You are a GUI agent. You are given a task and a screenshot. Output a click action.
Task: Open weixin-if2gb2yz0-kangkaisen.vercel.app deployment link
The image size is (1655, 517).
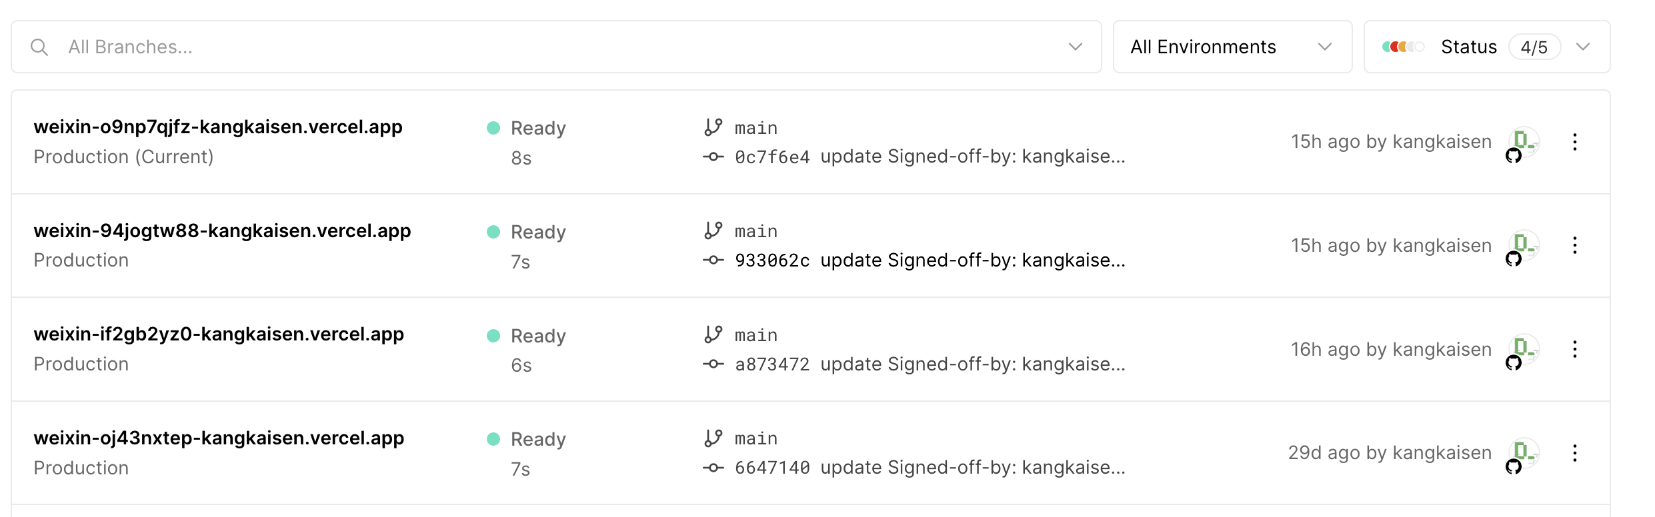(219, 334)
